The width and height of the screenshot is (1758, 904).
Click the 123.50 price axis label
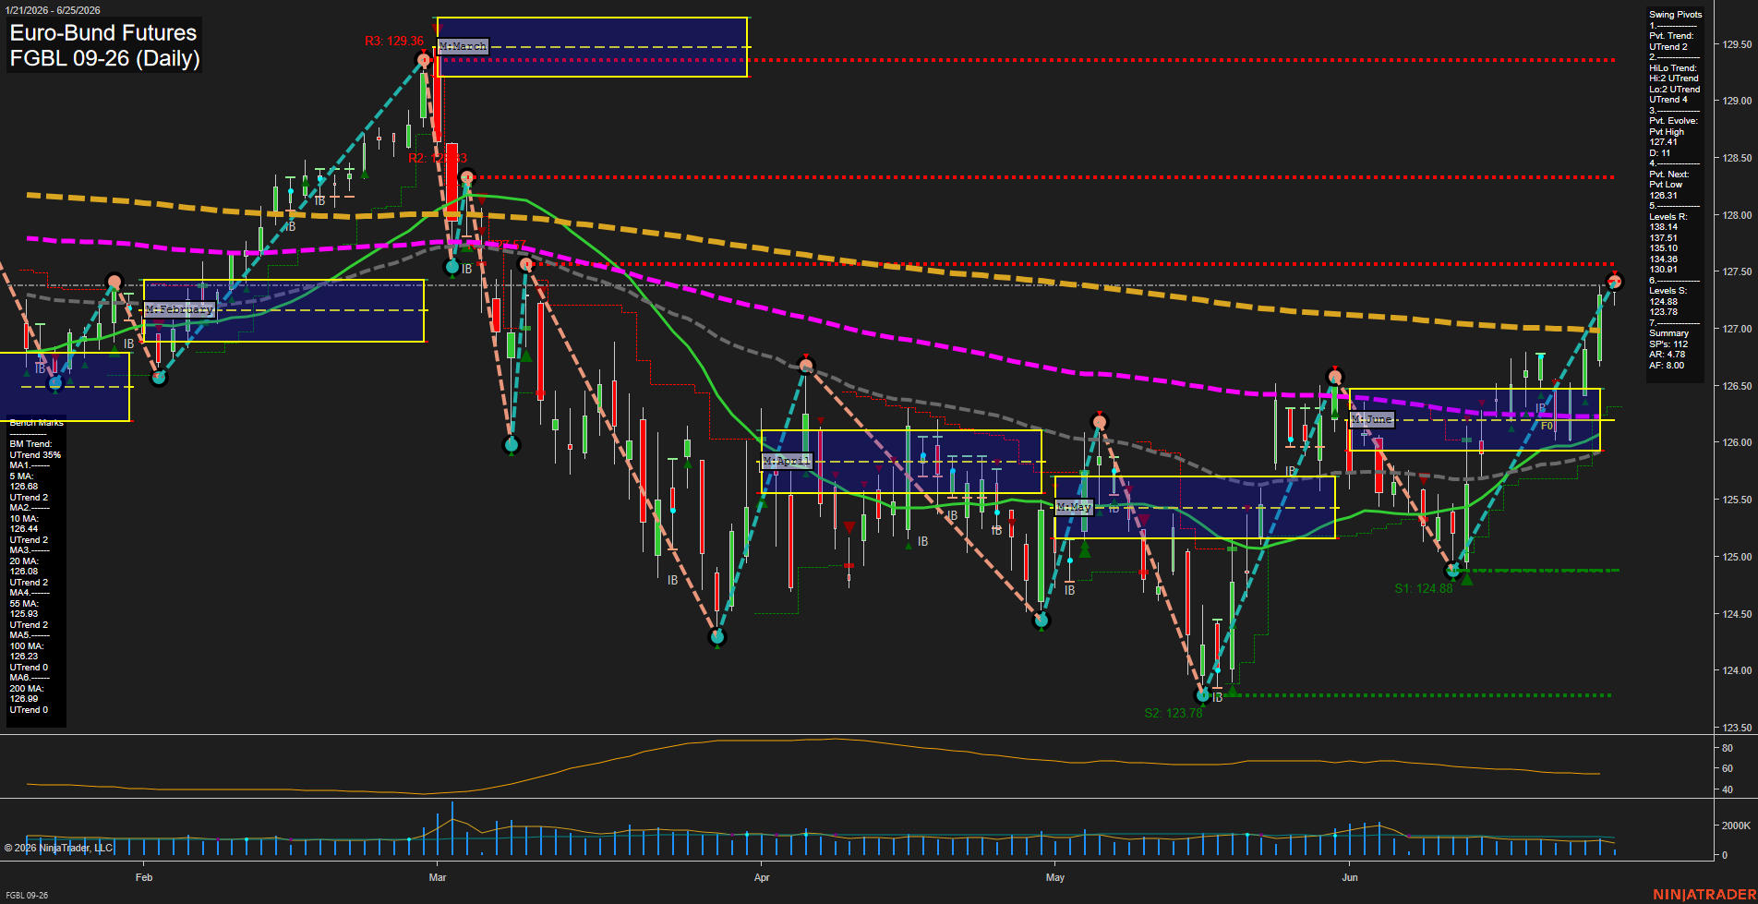click(1738, 728)
